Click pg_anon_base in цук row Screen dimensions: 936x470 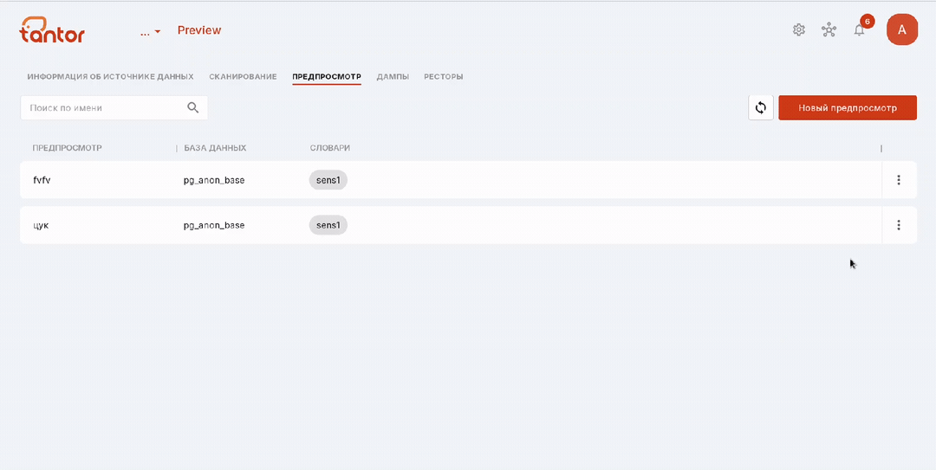point(214,225)
